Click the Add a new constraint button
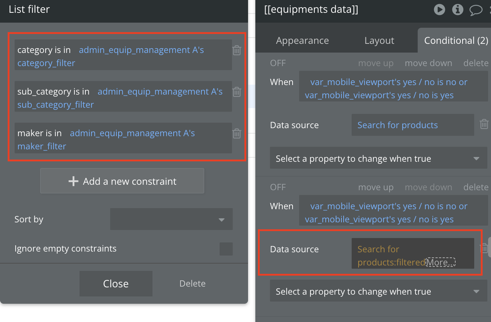491x322 pixels. (122, 181)
